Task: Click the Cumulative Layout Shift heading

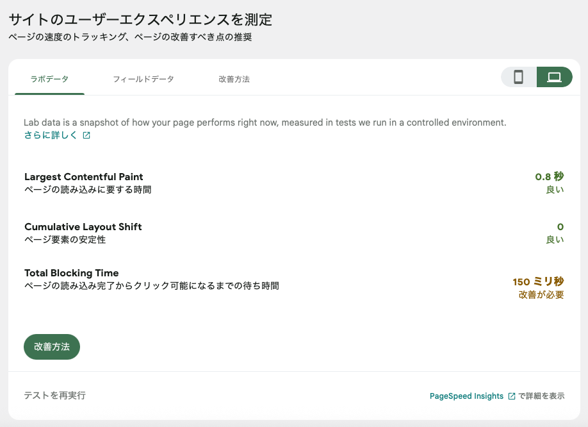Action: [83, 227]
